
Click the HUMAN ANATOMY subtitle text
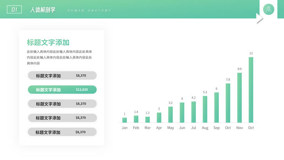click(89, 10)
